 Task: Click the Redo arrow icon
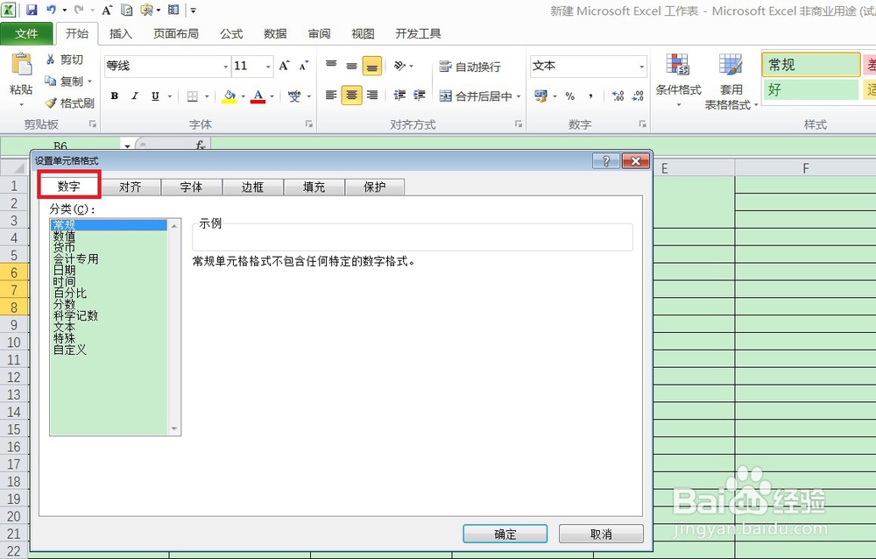tap(79, 10)
